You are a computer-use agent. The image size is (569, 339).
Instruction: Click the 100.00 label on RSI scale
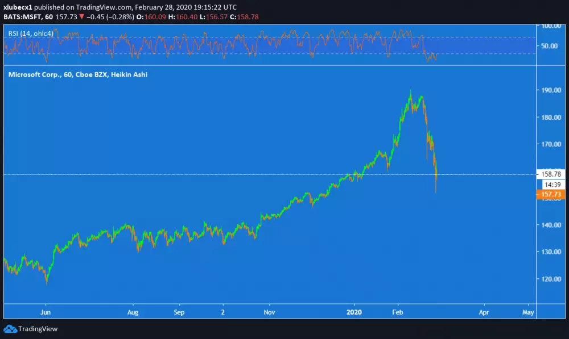pyautogui.click(x=551, y=26)
